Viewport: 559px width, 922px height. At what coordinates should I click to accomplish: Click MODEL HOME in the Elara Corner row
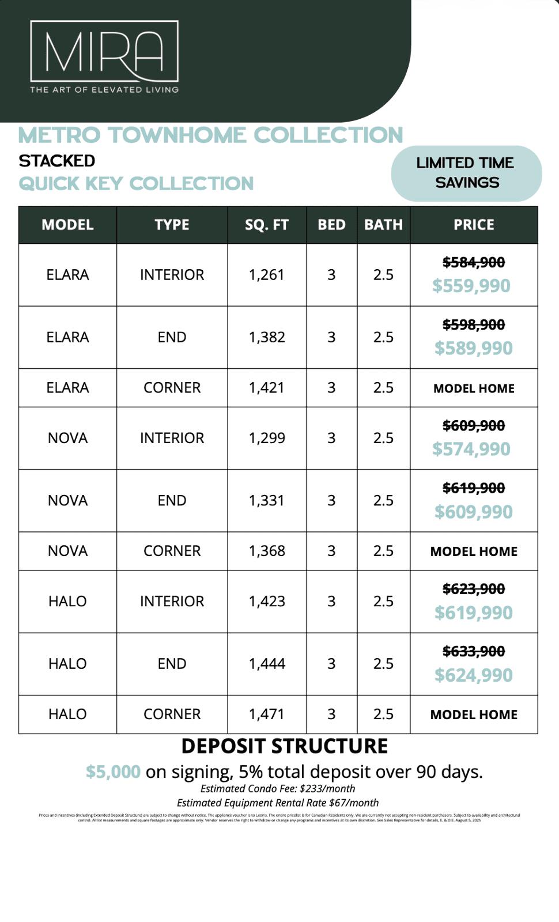click(474, 388)
